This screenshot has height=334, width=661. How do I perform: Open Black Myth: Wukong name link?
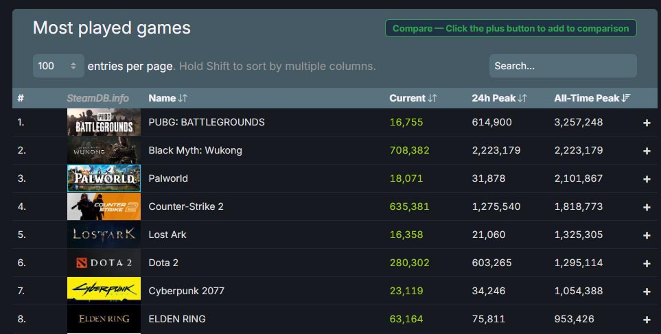(195, 150)
